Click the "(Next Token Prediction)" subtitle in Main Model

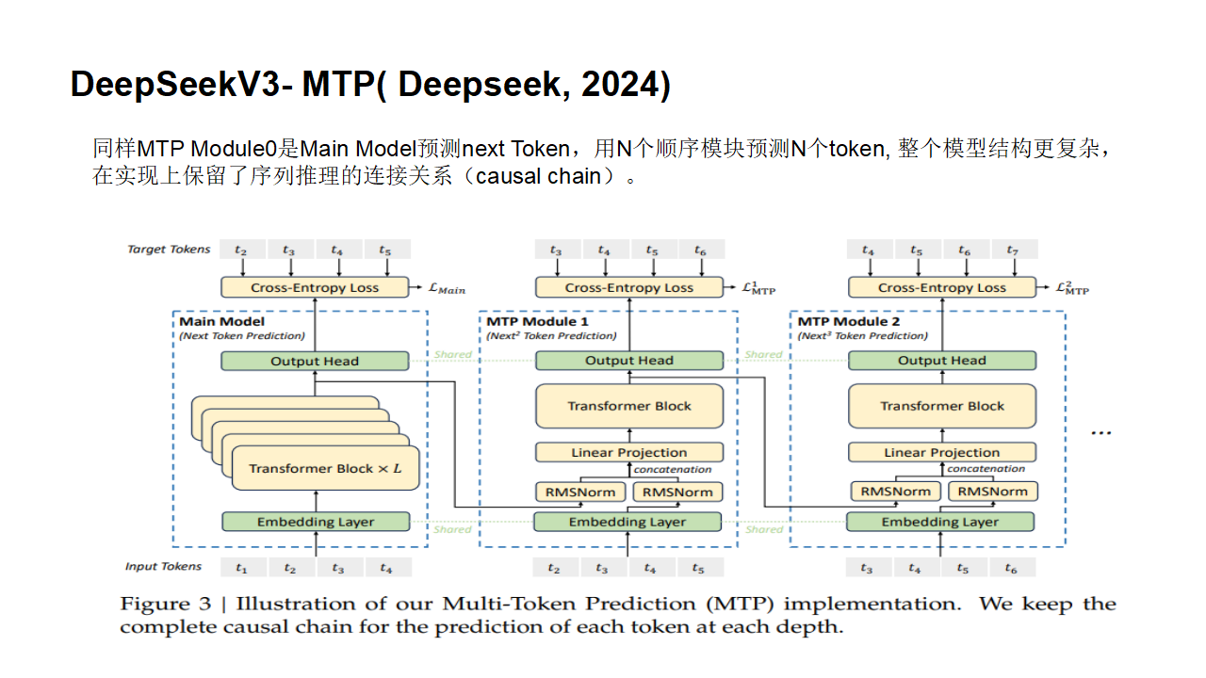point(242,336)
